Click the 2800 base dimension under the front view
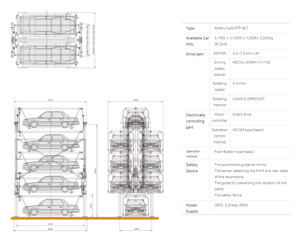Image resolution: width=301 pixels, height=241 pixels. click(136, 229)
